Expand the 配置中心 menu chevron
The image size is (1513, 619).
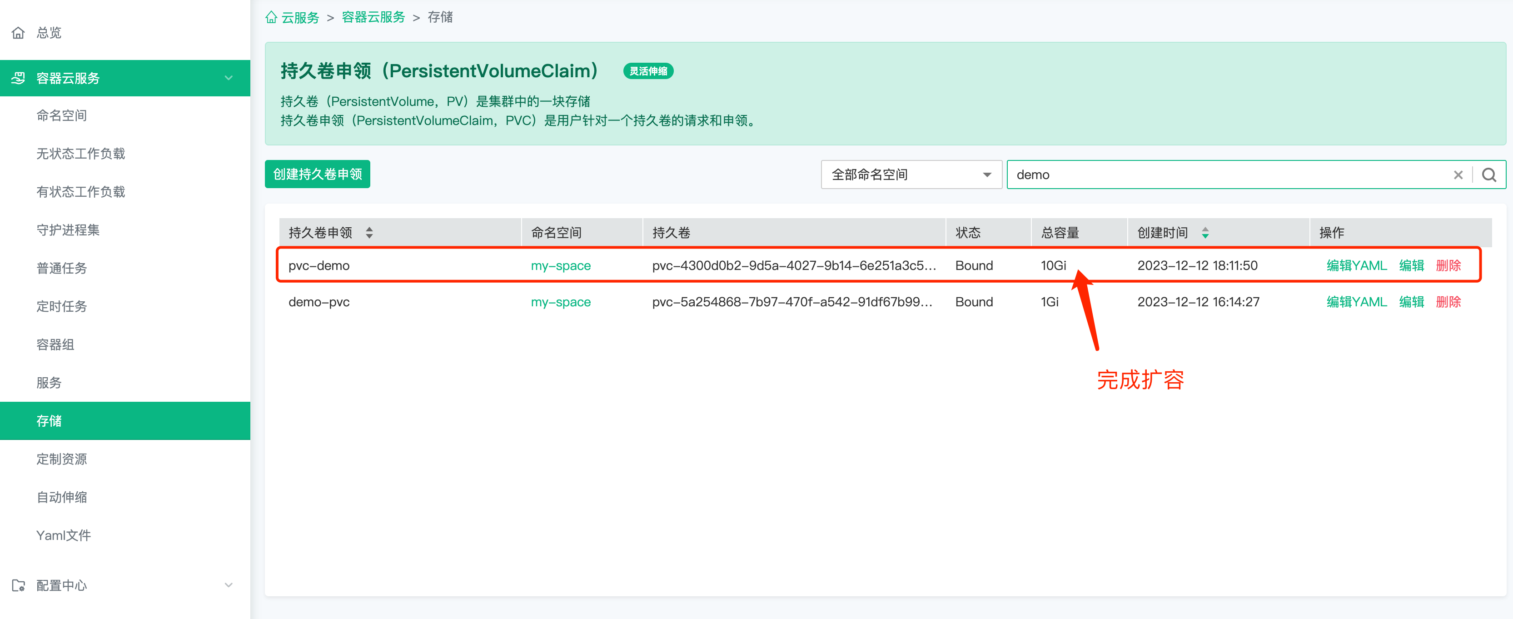pos(229,585)
